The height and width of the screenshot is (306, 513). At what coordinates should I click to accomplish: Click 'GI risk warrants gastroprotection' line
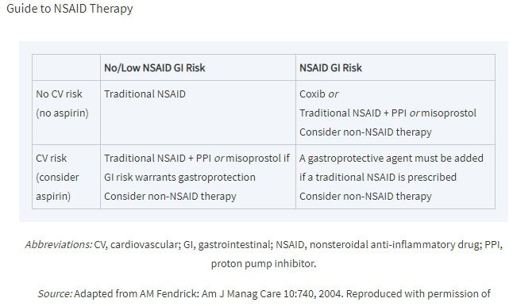[179, 178]
